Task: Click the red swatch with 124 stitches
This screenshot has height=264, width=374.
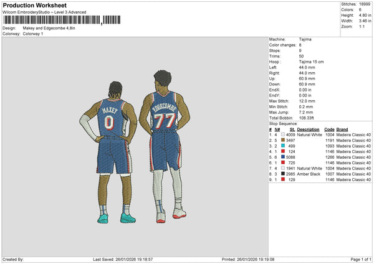Action: pyautogui.click(x=282, y=151)
